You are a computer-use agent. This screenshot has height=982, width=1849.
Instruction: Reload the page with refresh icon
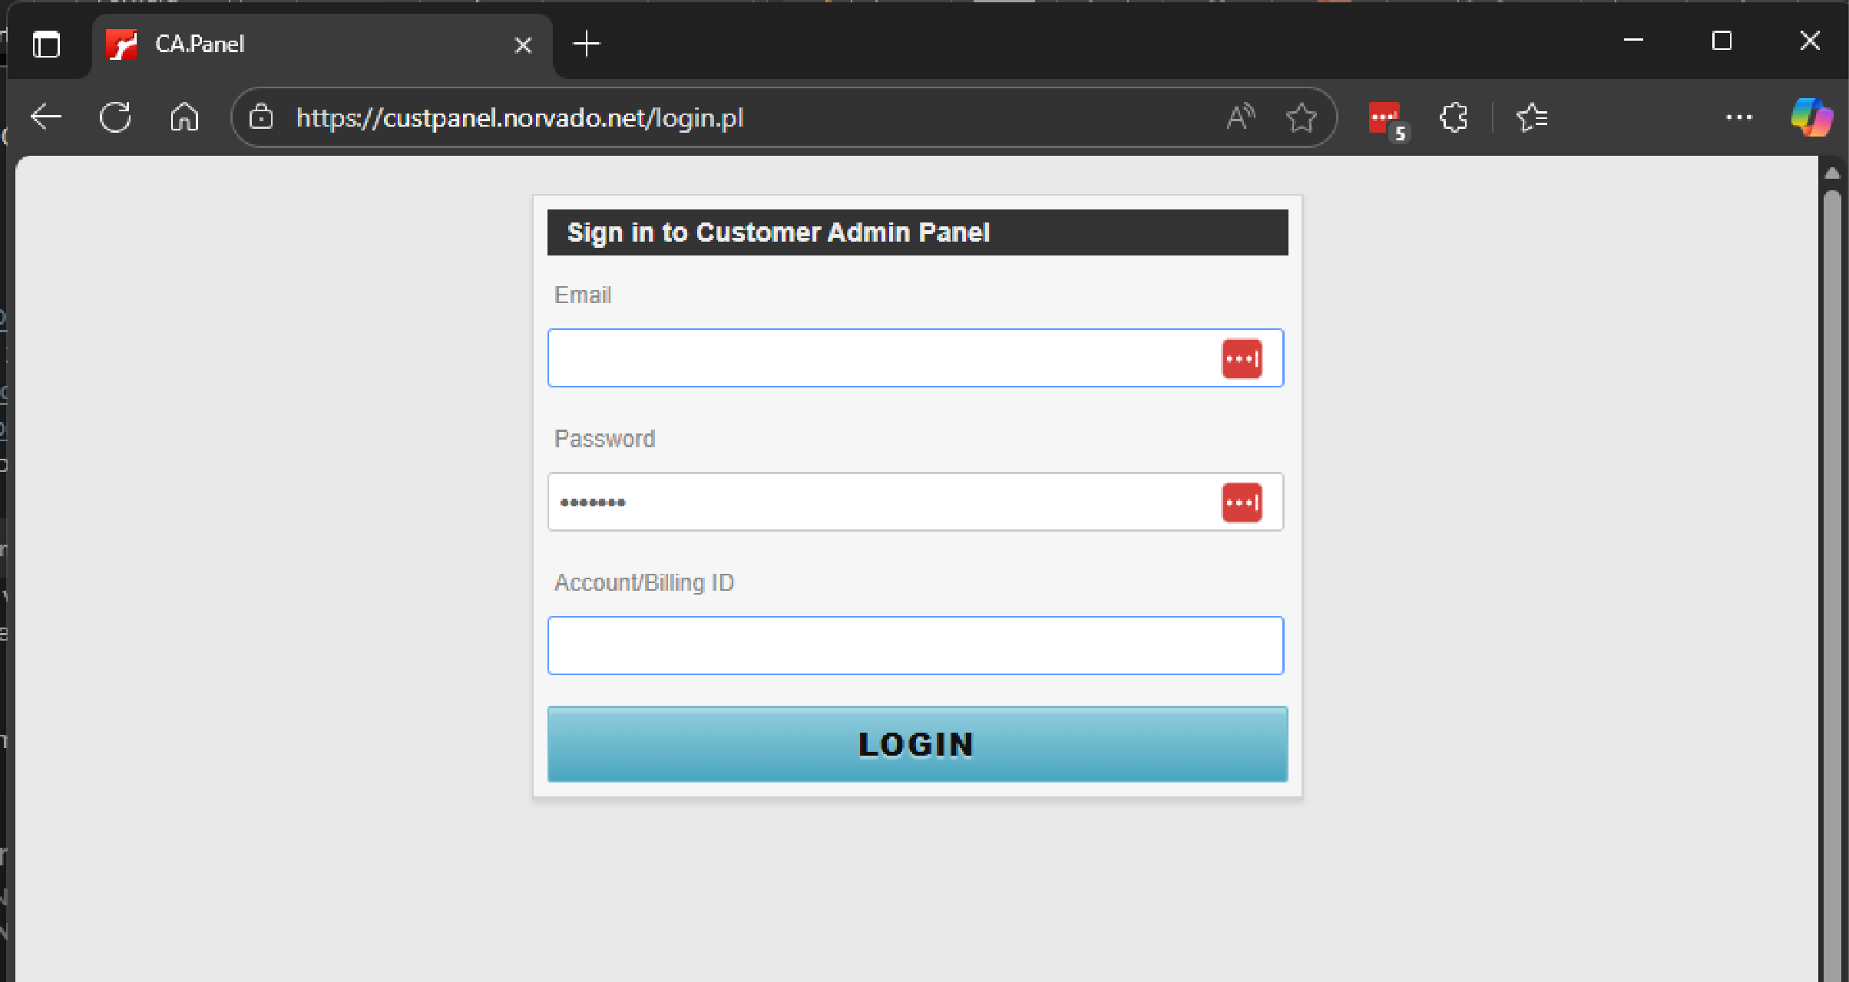tap(115, 117)
